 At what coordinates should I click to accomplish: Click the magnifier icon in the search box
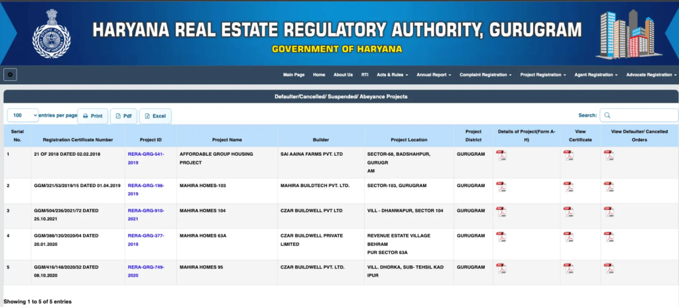[x=607, y=115]
